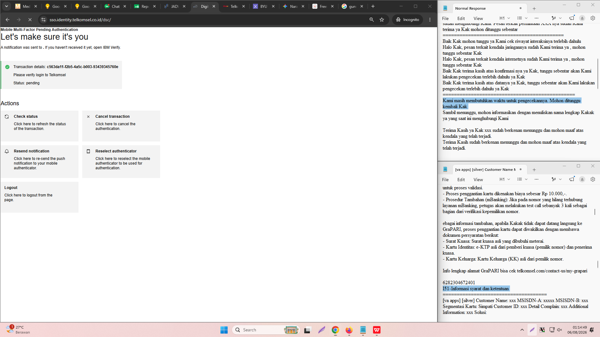Click Copilot rewrite icon in Normal Response notepad

point(553,18)
